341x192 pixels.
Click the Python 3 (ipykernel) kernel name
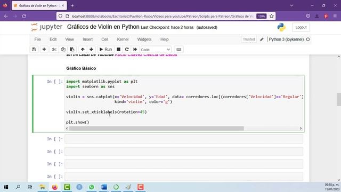point(286,39)
